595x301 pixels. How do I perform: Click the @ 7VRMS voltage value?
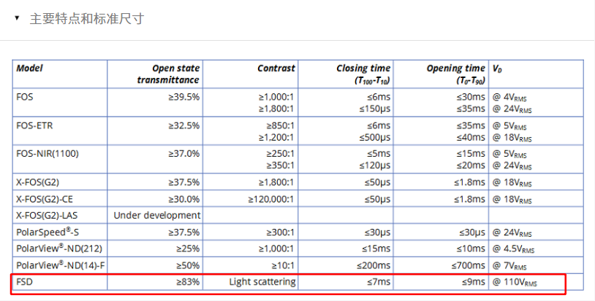click(x=509, y=265)
